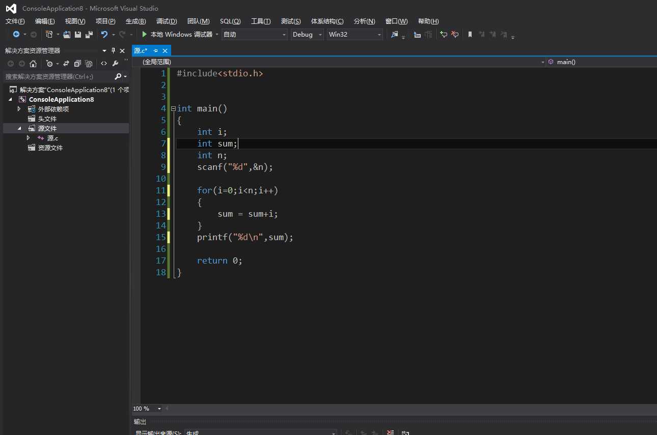Click the search magnifier in Solution Explorer
This screenshot has height=435, width=657.
tap(118, 76)
